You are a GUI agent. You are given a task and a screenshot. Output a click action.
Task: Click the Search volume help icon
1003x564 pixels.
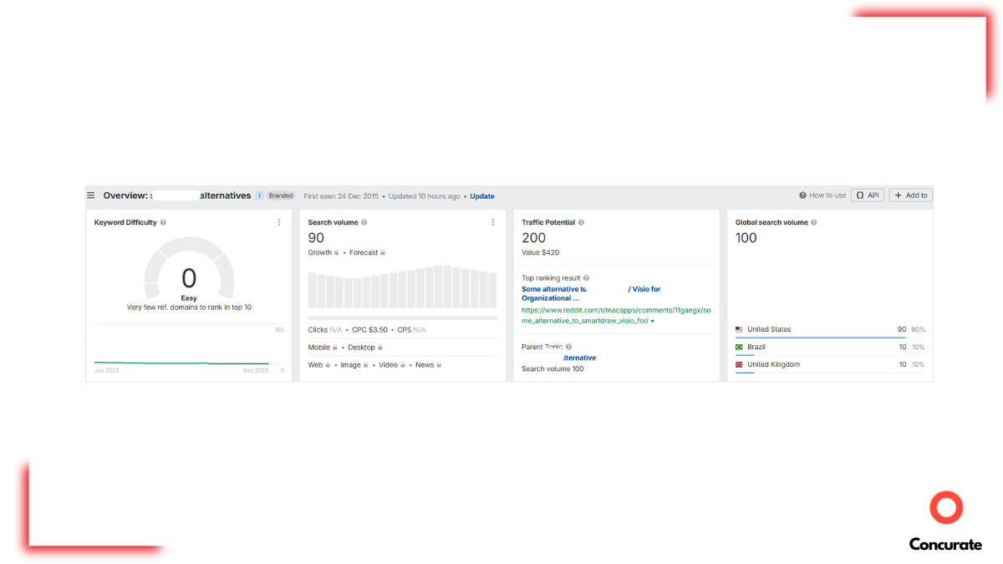coord(364,223)
